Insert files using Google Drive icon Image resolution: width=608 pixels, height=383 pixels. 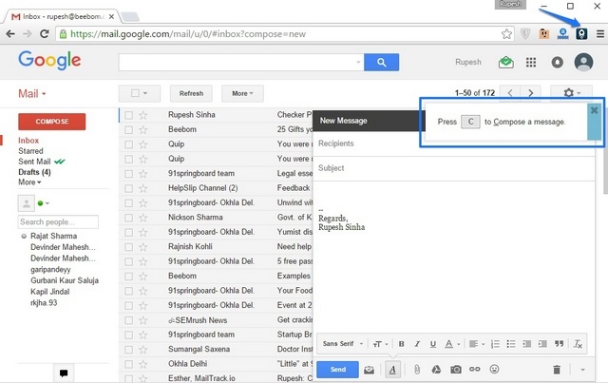[436, 370]
